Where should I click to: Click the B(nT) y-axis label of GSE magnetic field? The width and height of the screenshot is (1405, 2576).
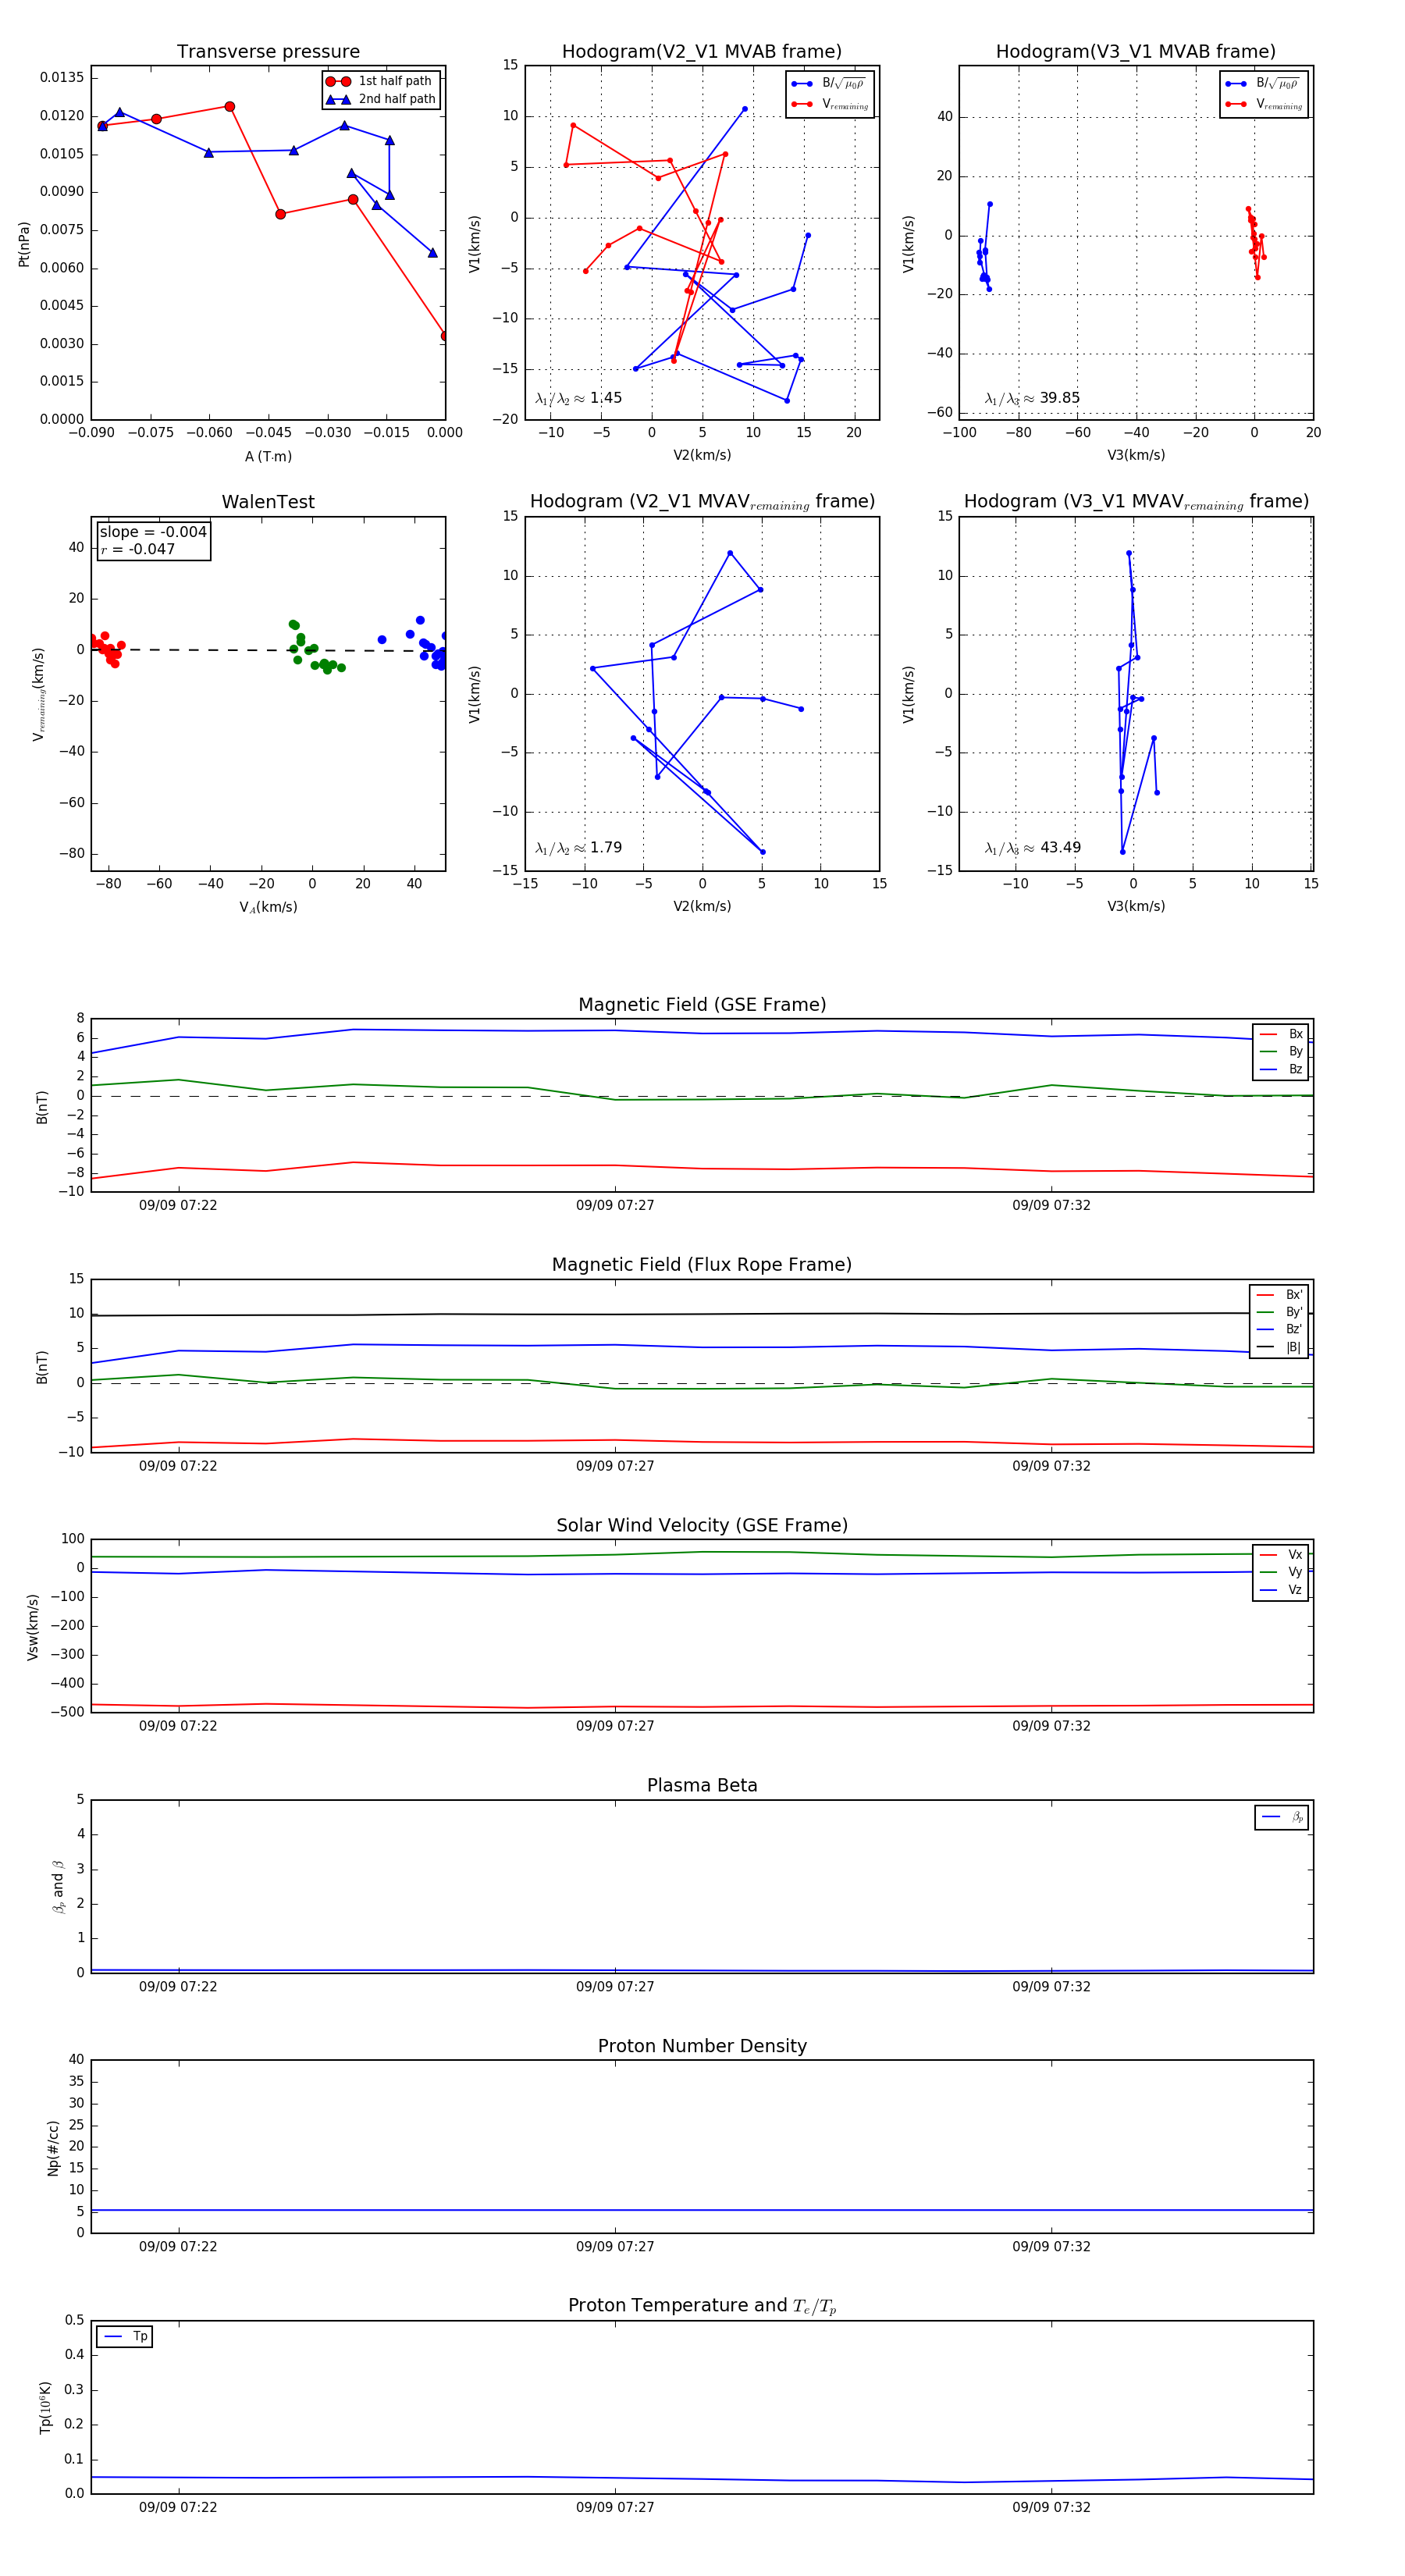[42, 1107]
